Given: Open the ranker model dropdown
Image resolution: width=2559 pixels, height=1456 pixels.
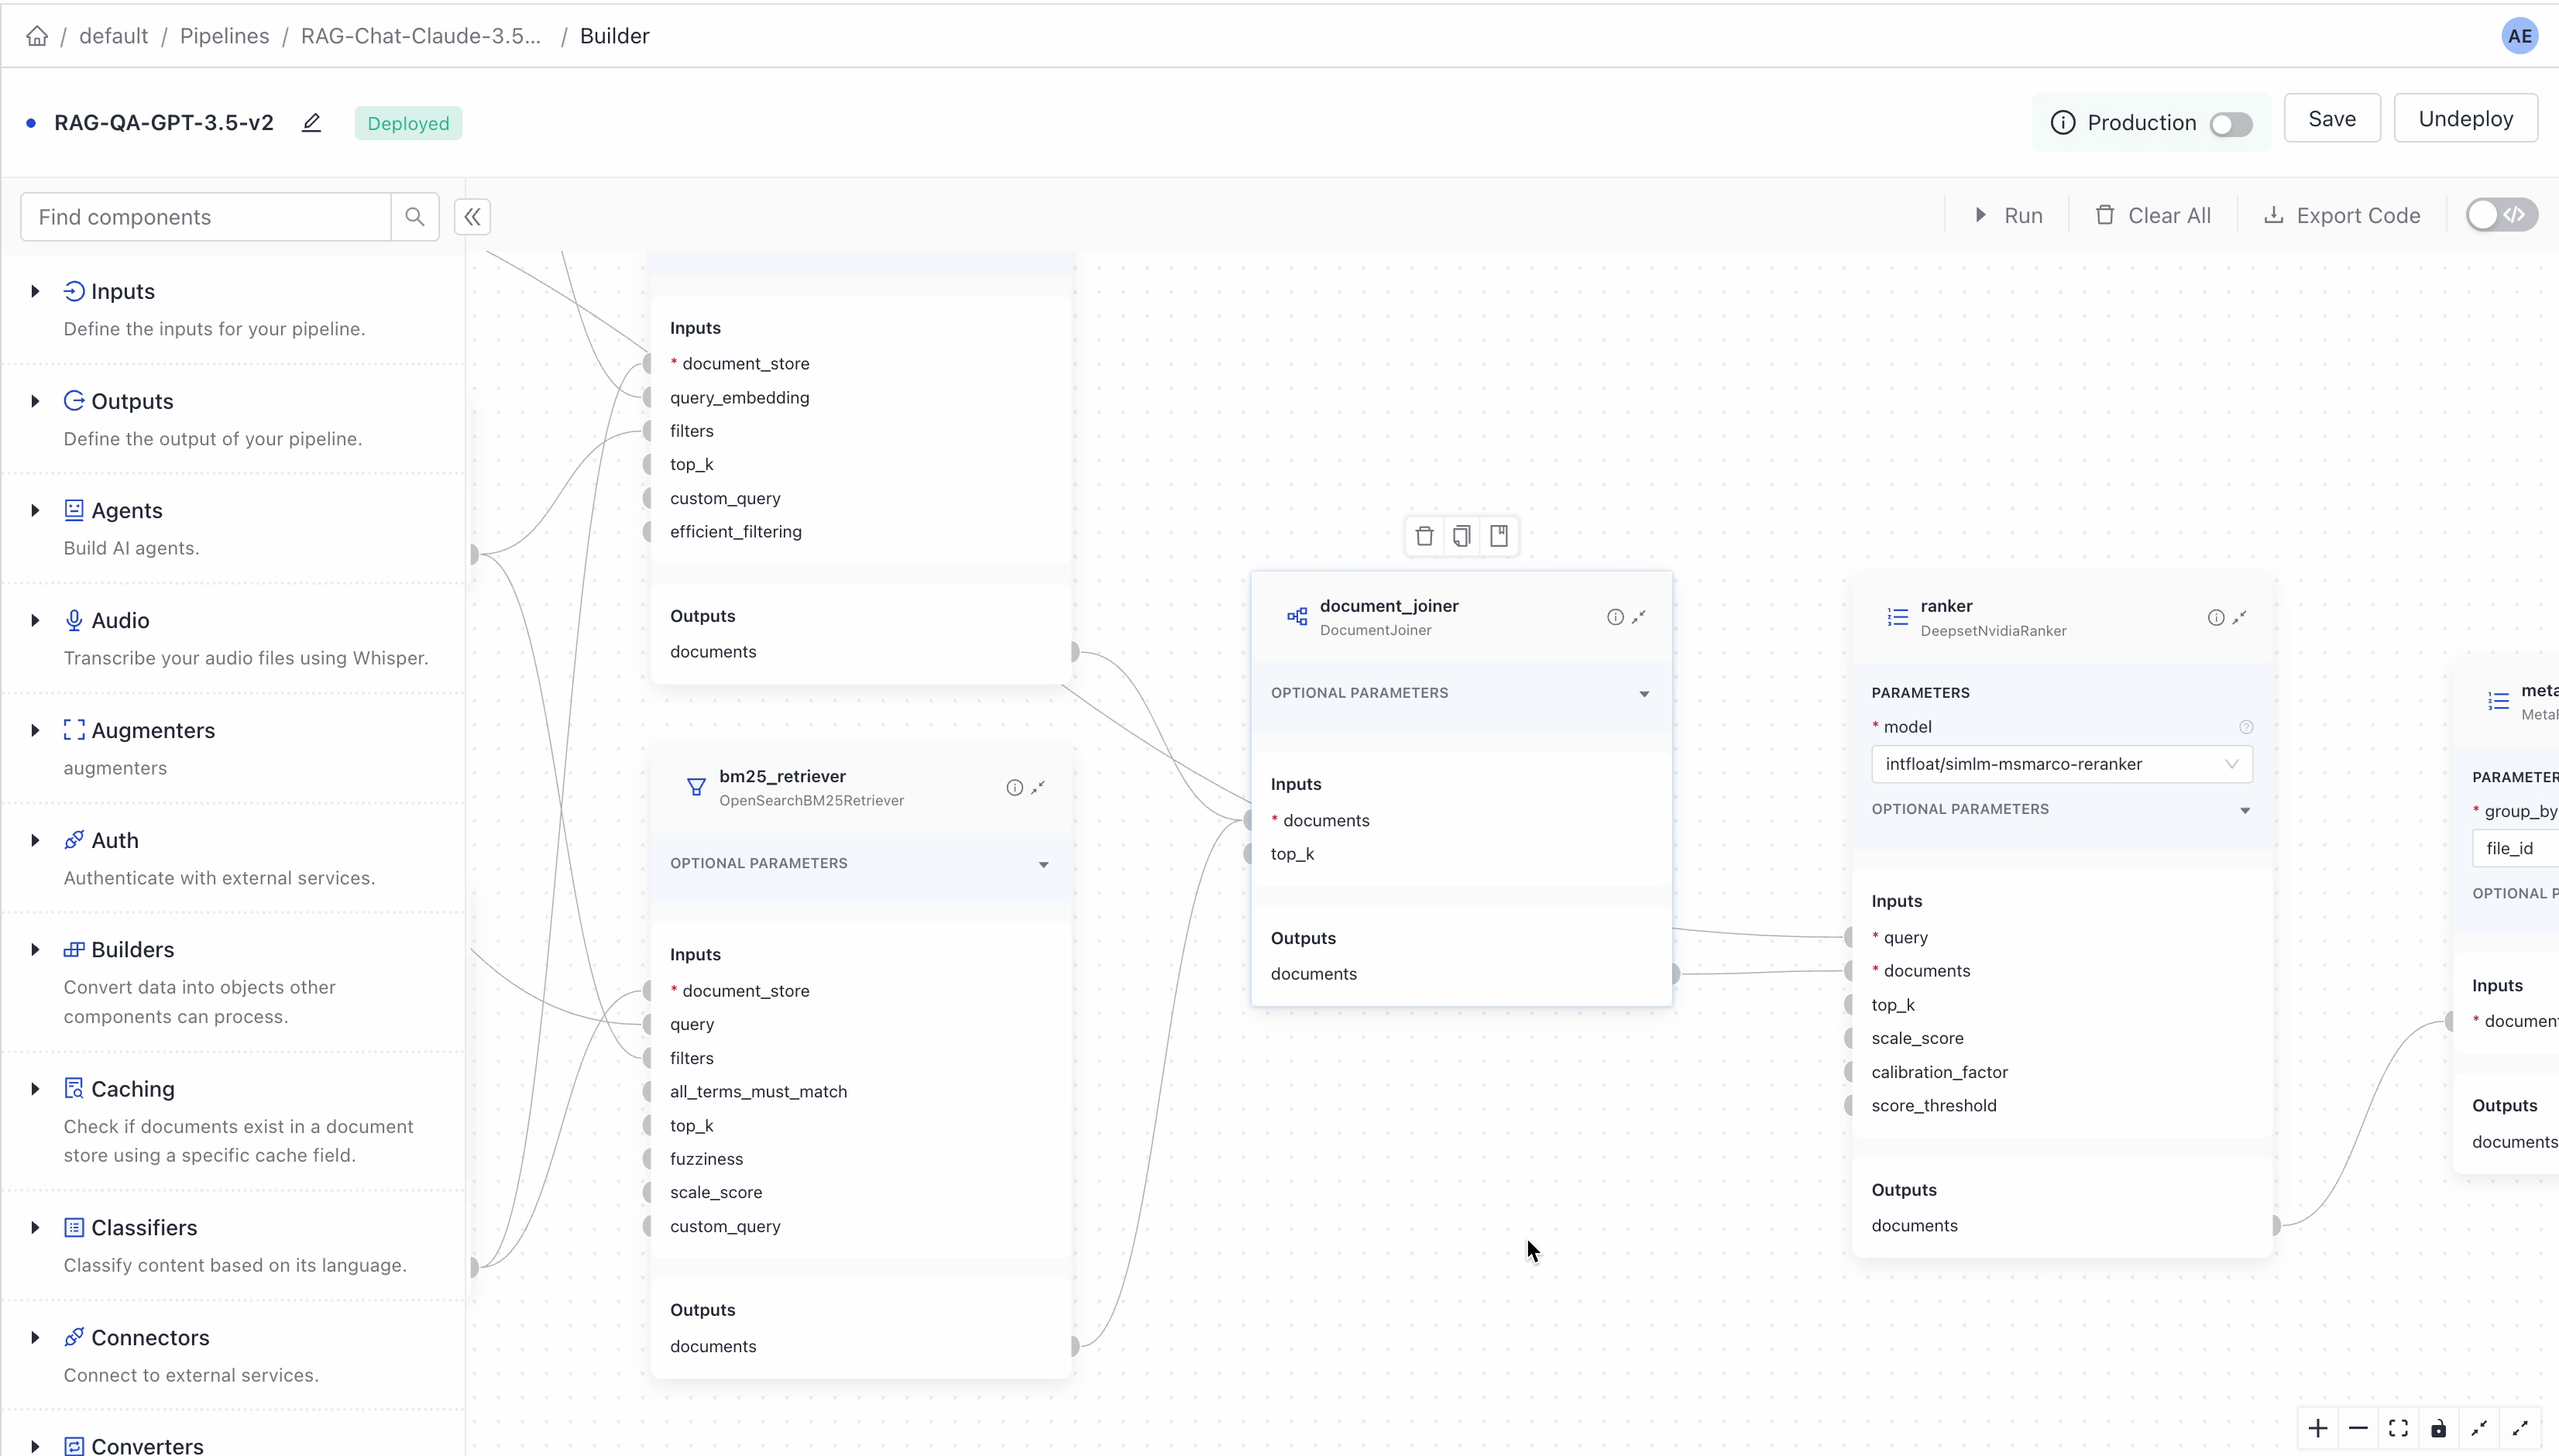Looking at the screenshot, I should tap(2061, 764).
